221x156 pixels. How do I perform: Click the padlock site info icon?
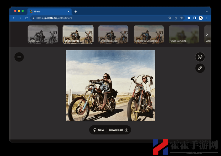point(33,18)
